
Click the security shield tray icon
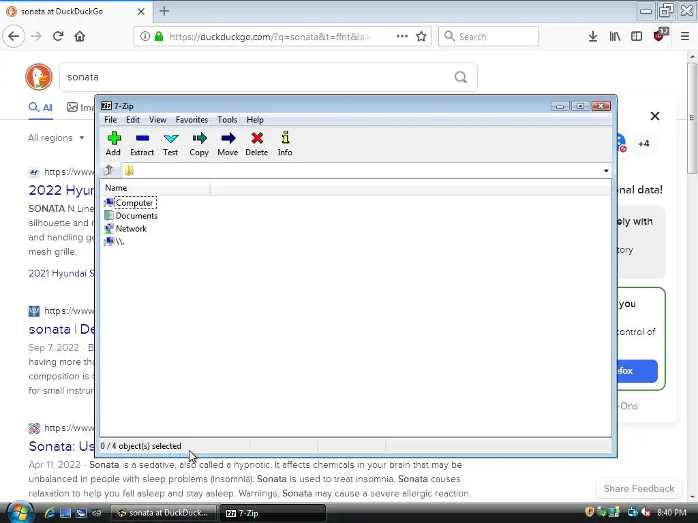590,512
